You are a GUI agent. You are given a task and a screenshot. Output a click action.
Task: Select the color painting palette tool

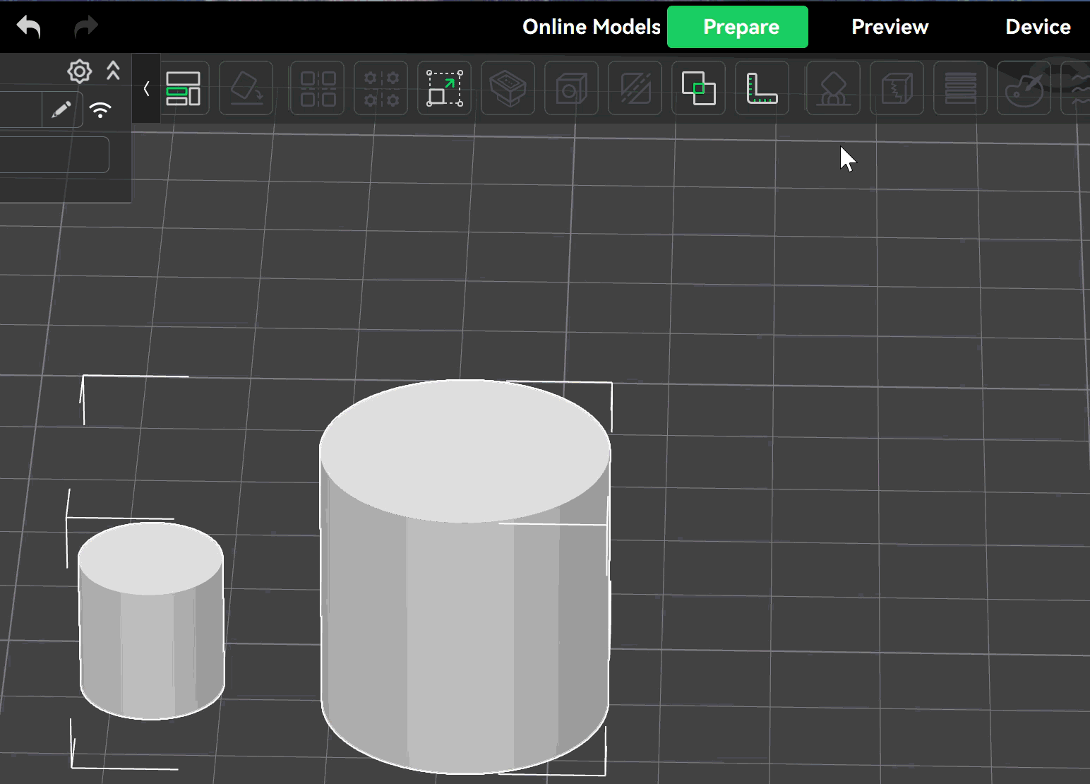pyautogui.click(x=1024, y=88)
